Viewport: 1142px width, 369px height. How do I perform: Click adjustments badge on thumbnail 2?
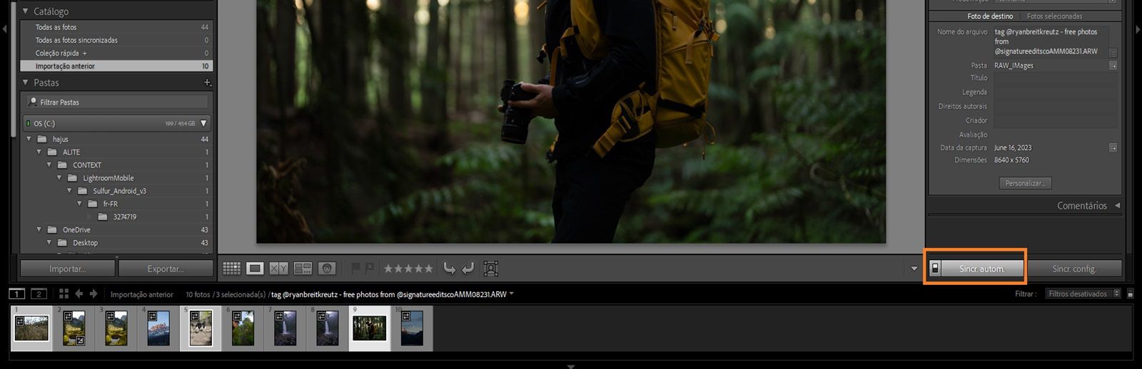[81, 341]
